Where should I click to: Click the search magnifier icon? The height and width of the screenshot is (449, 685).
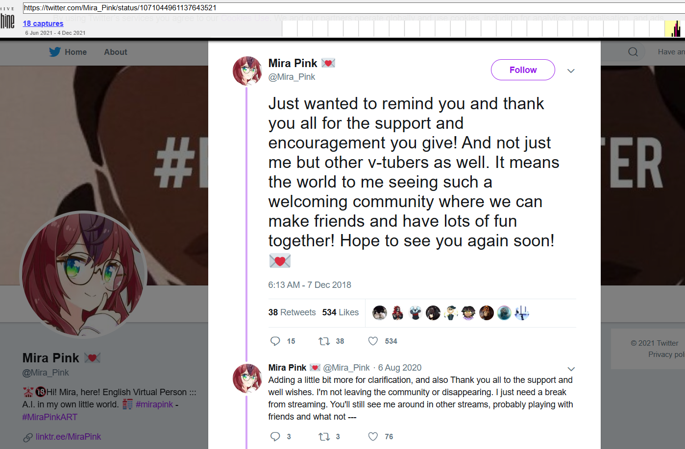(633, 52)
